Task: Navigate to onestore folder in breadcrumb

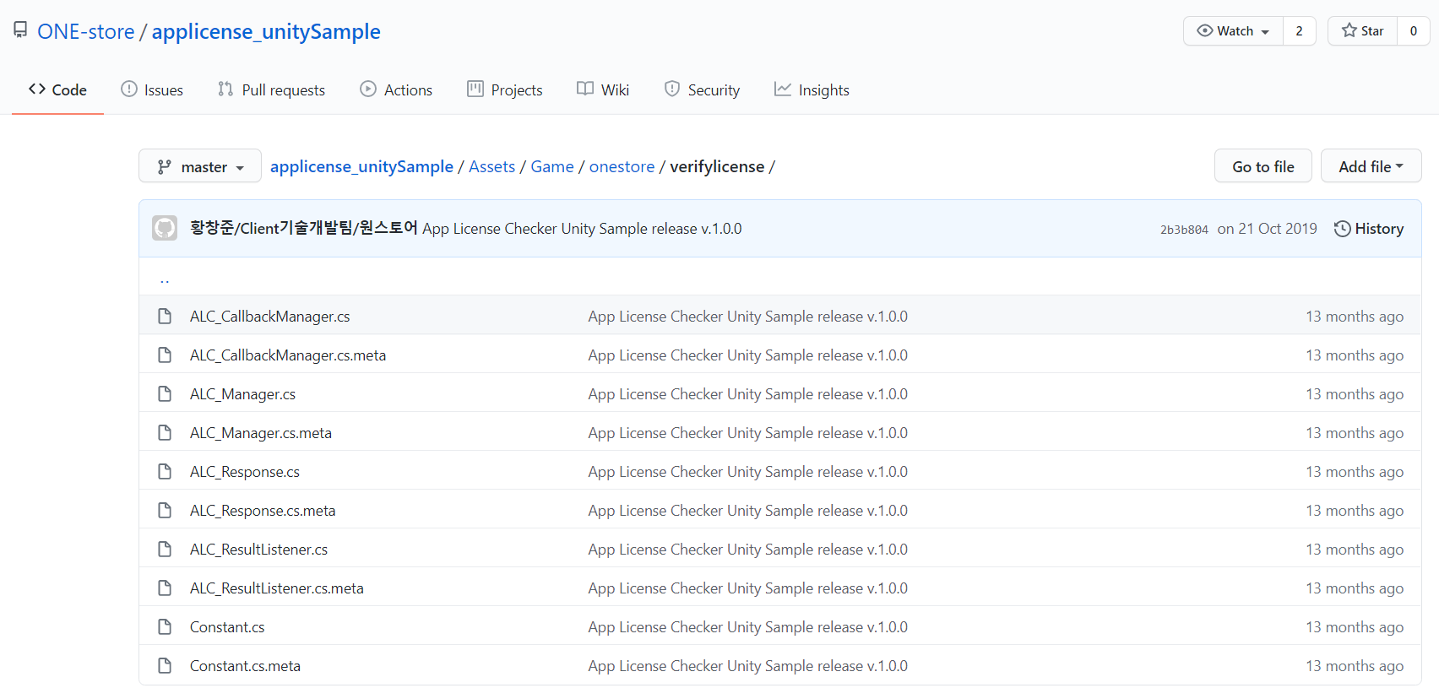Action: click(622, 166)
